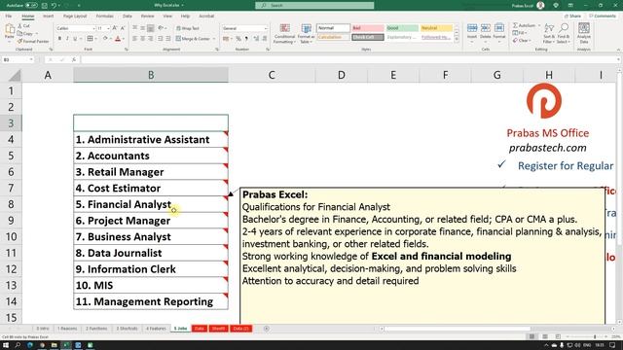Click the New Sheet plus button
The image size is (623, 350).
[266, 329]
